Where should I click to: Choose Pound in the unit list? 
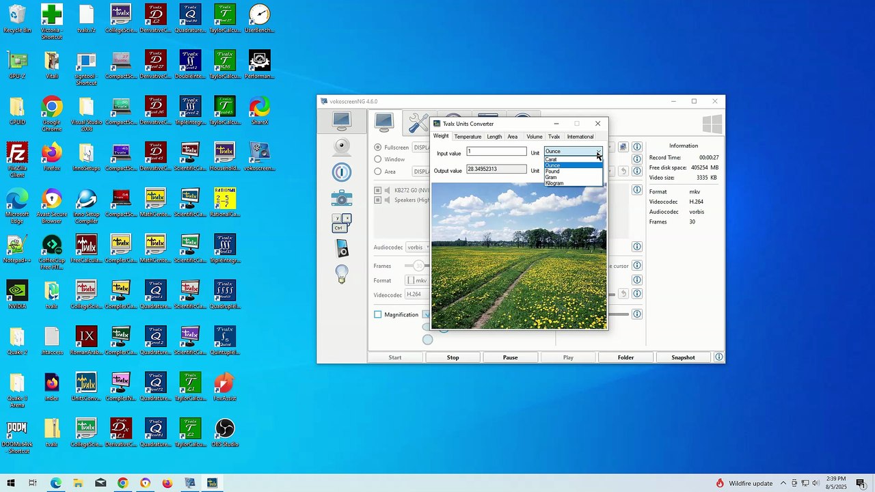click(x=573, y=172)
